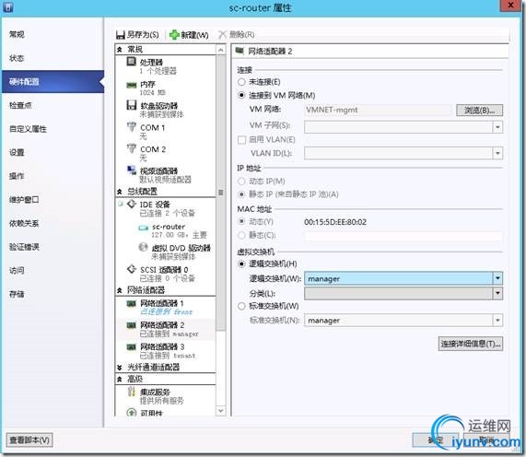Collapse the General (常规) hardware section
This screenshot has height=457, width=526.
pos(120,50)
